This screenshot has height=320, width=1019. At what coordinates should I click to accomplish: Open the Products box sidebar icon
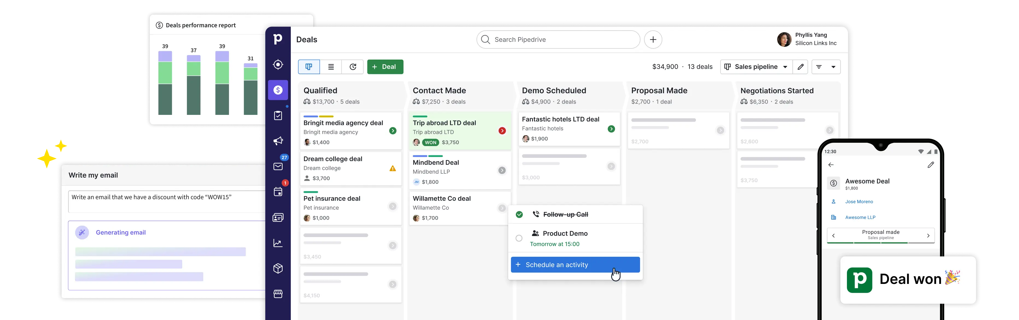(x=278, y=269)
